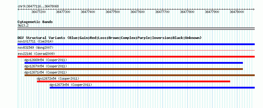Select the blue nsv1017711 gain bar
The height and width of the screenshot is (108, 263).
(136, 44)
